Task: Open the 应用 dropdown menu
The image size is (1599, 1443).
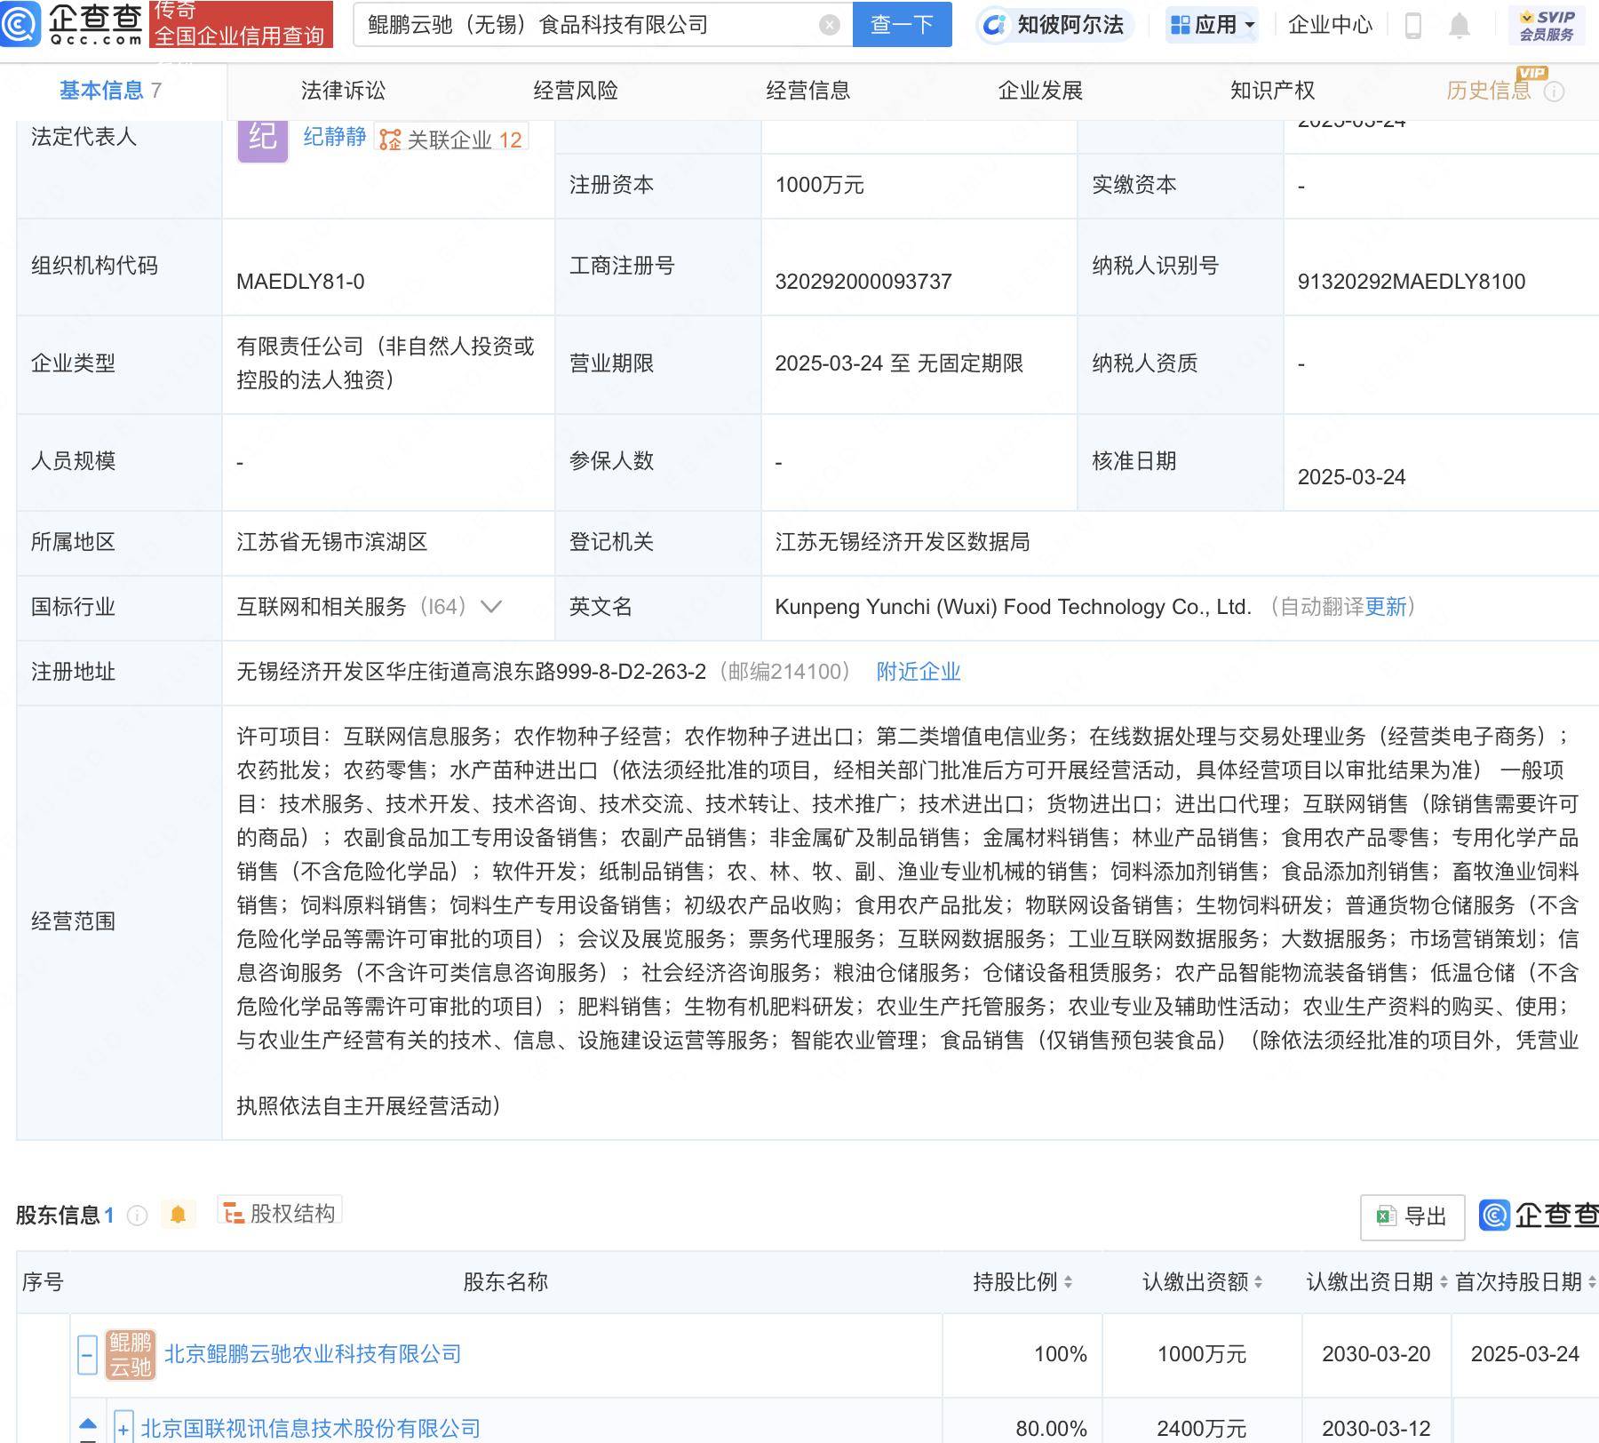Action: 1213,25
